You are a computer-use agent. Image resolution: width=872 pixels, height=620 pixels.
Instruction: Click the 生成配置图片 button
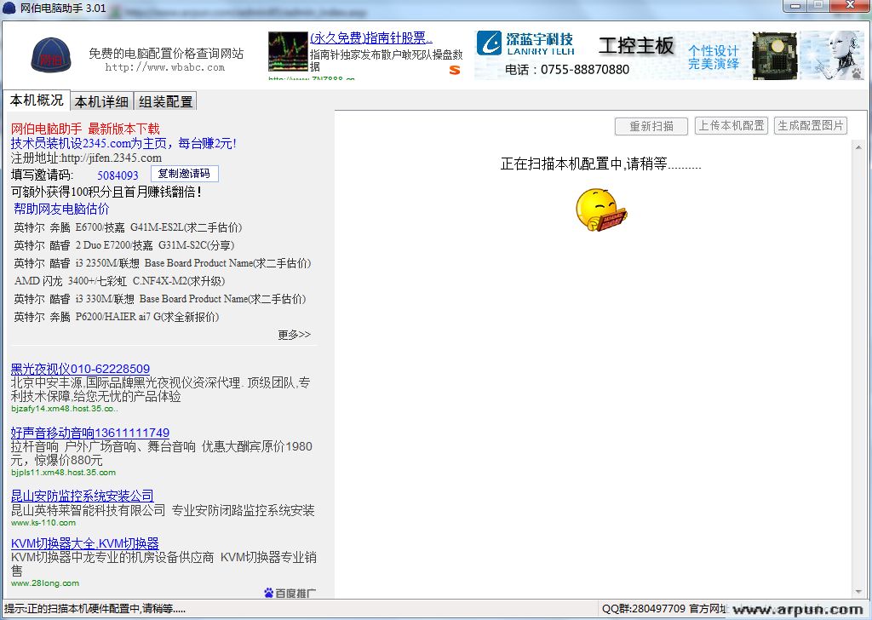click(811, 126)
